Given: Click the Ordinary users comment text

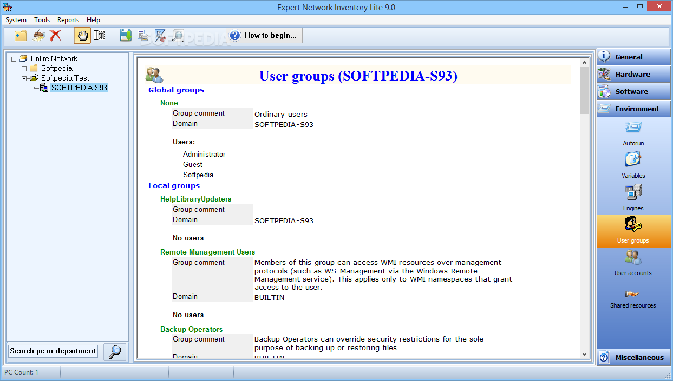Looking at the screenshot, I should pyautogui.click(x=281, y=115).
